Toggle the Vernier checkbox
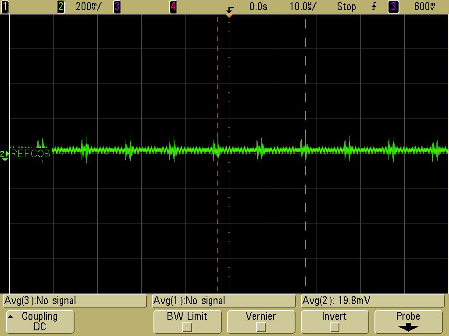This screenshot has width=449, height=336. tap(261, 327)
